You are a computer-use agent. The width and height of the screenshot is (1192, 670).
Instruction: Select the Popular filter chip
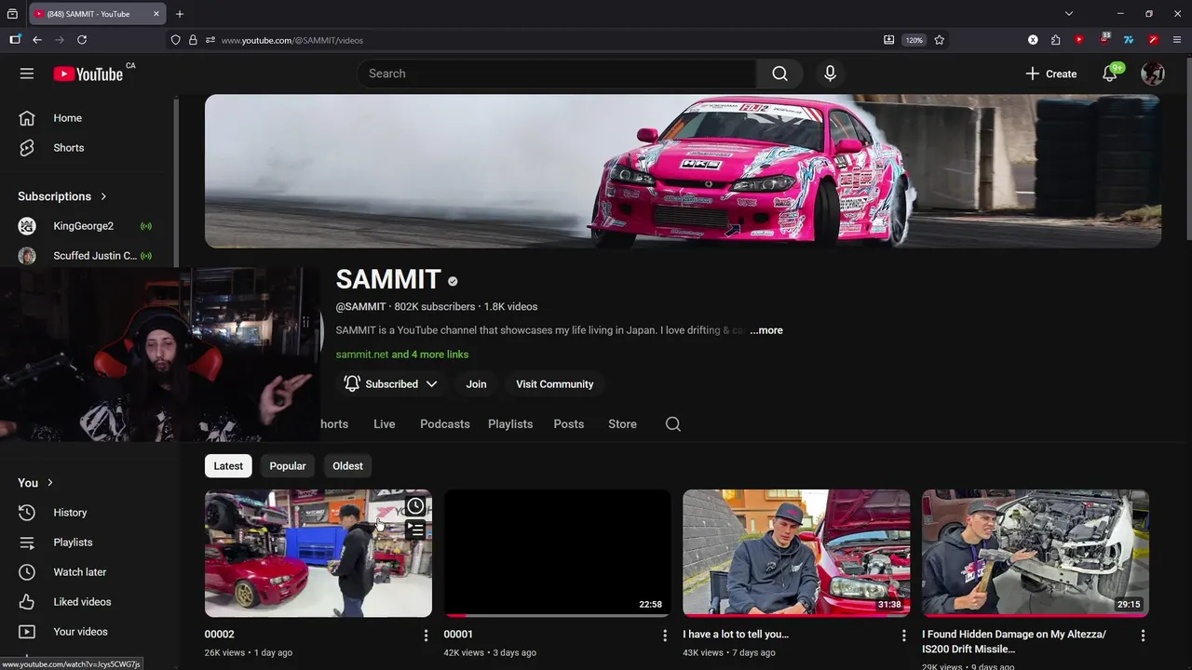tap(288, 466)
